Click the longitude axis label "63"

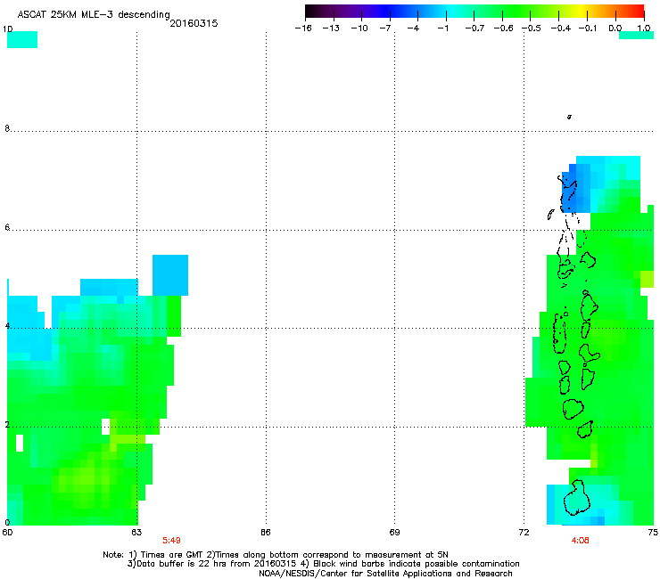(136, 533)
